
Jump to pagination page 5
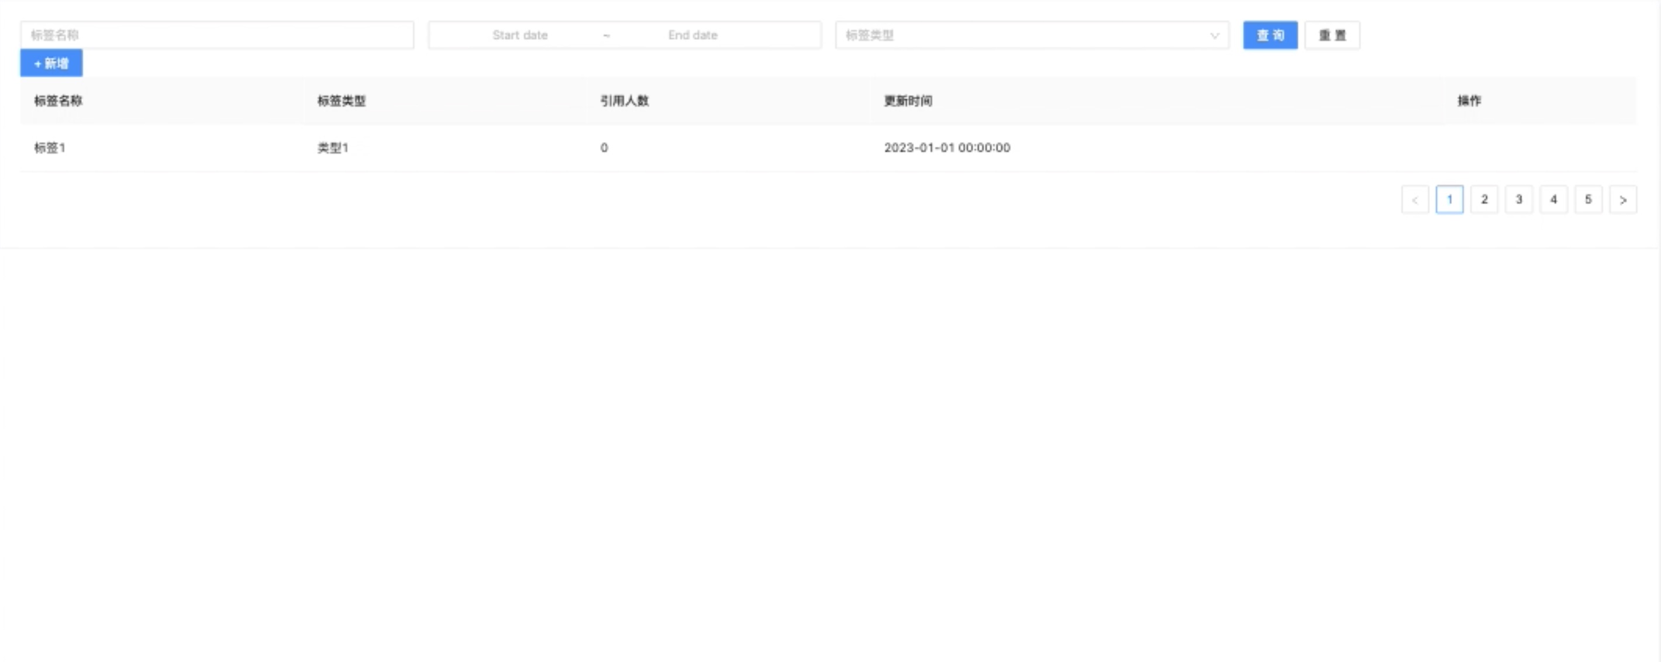[x=1588, y=200]
